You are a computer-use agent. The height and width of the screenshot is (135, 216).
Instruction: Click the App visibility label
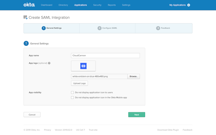35,92
